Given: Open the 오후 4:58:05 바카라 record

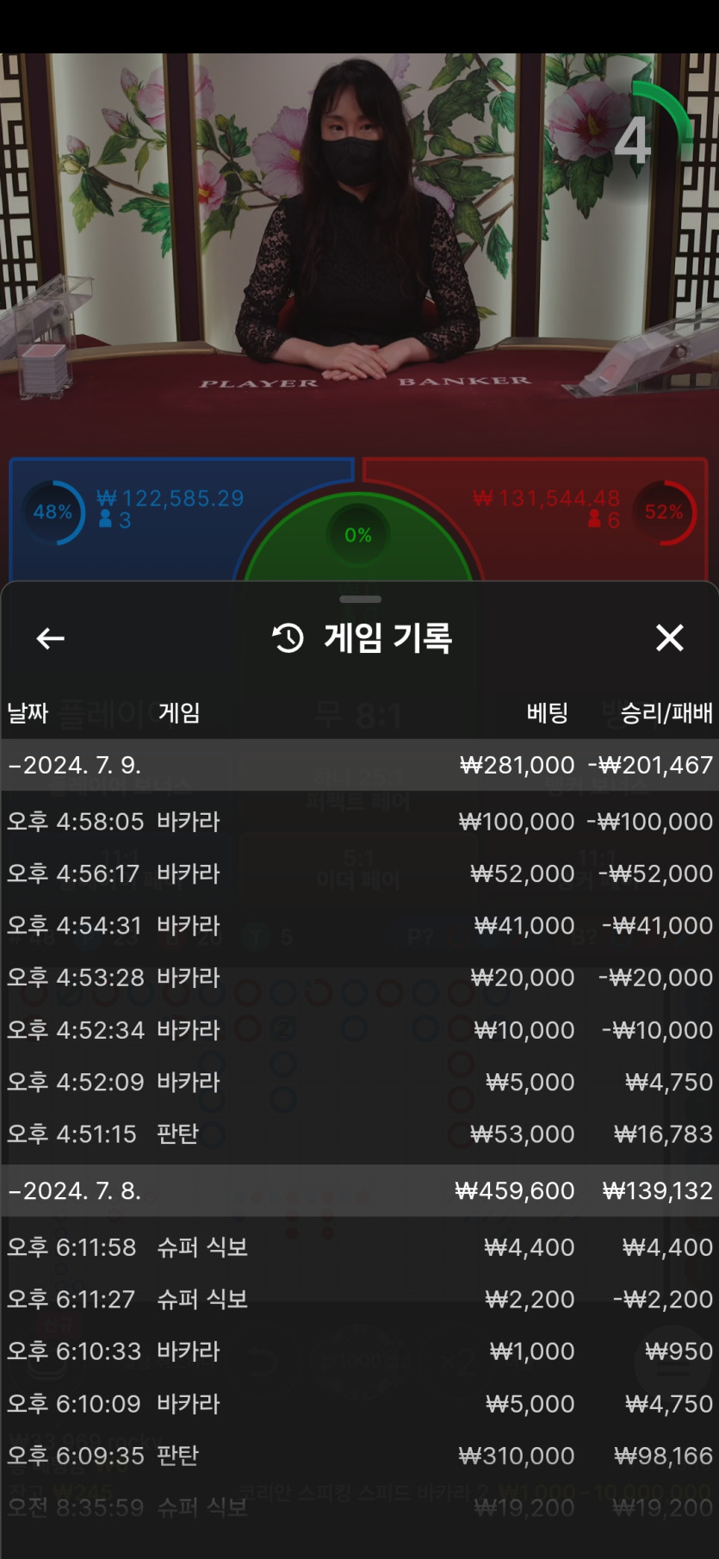Looking at the screenshot, I should coord(359,822).
